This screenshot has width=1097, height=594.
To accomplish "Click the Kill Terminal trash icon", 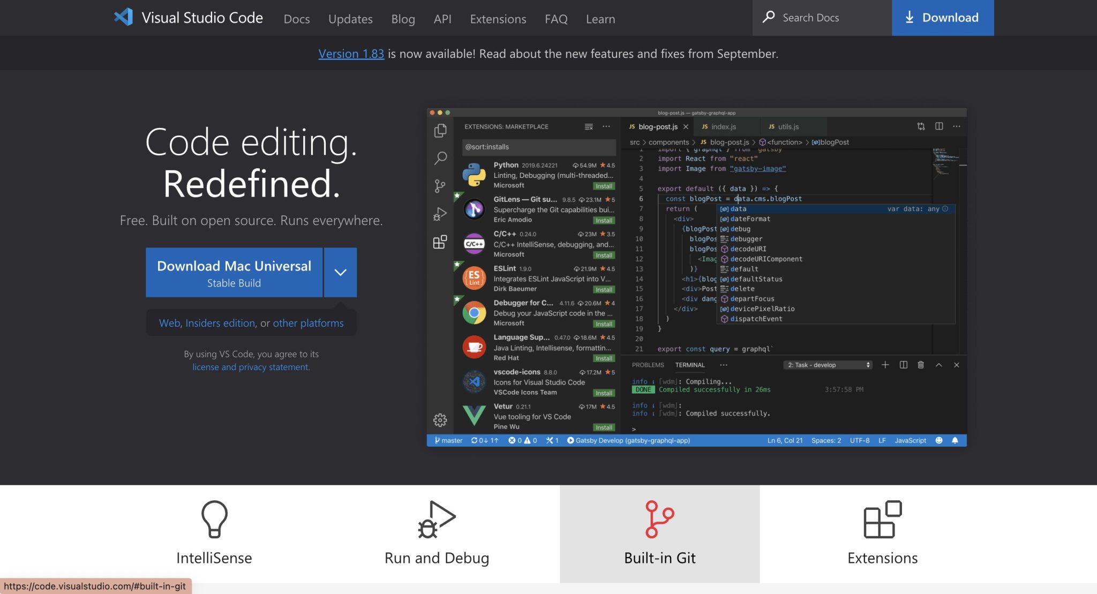I will click(x=921, y=365).
